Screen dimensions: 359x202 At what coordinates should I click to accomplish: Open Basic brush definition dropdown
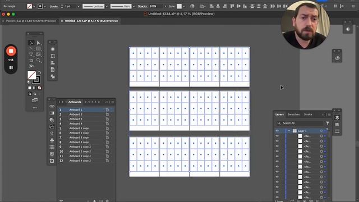coord(134,6)
